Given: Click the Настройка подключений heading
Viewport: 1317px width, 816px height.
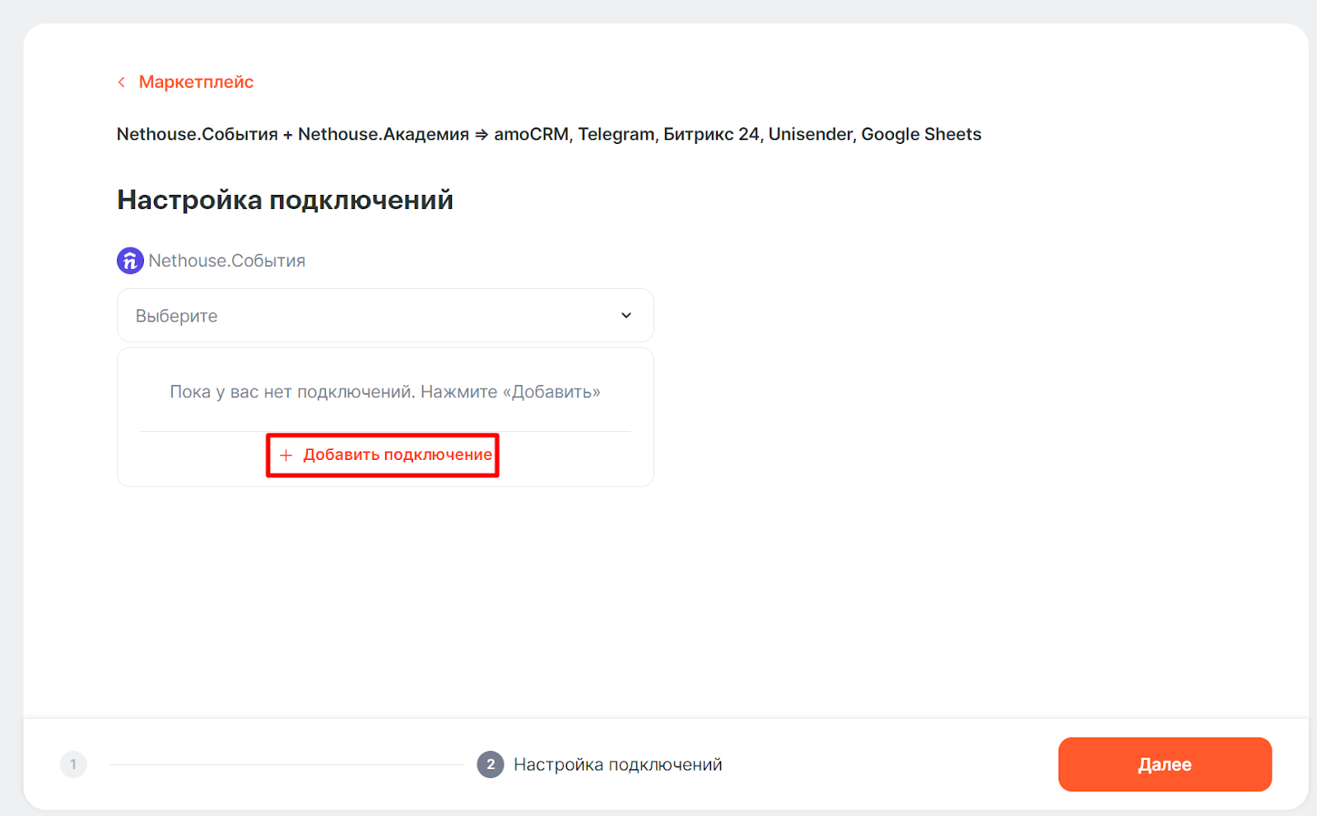Looking at the screenshot, I should coord(285,200).
